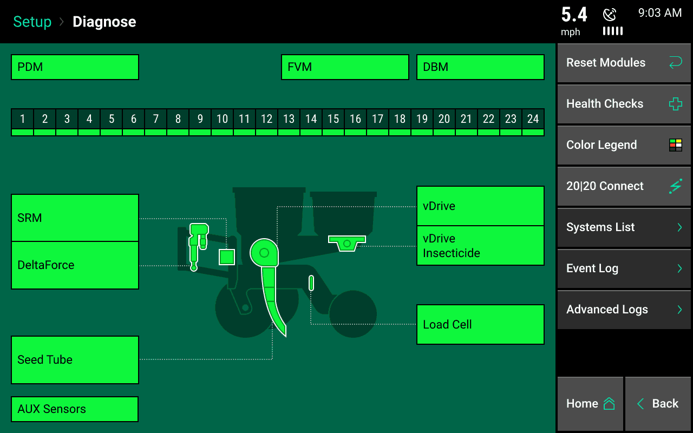This screenshot has height=433, width=693.
Task: Click the green status strip under row 1
Action: tap(23, 132)
